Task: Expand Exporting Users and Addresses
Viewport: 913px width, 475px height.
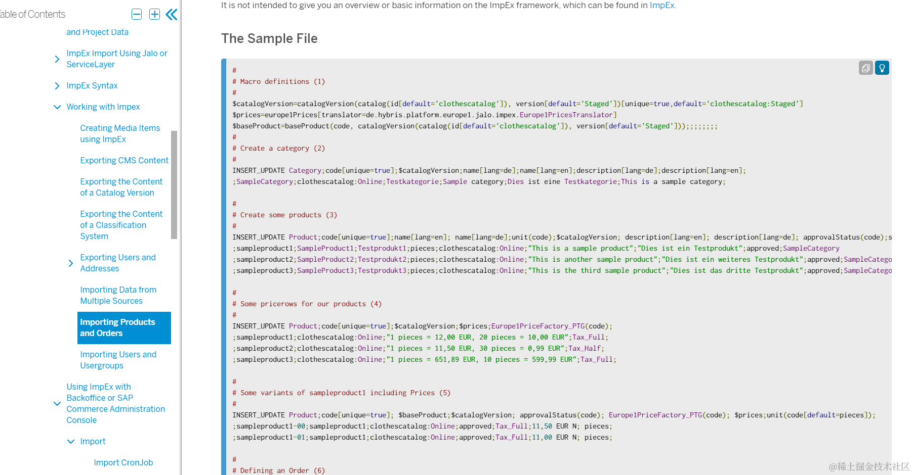Action: click(71, 263)
